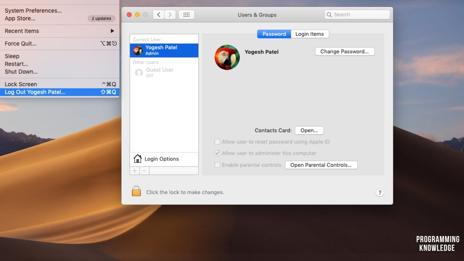This screenshot has height=261, width=464.
Task: Select the Yogesh Patel Admin user row
Action: pyautogui.click(x=164, y=50)
